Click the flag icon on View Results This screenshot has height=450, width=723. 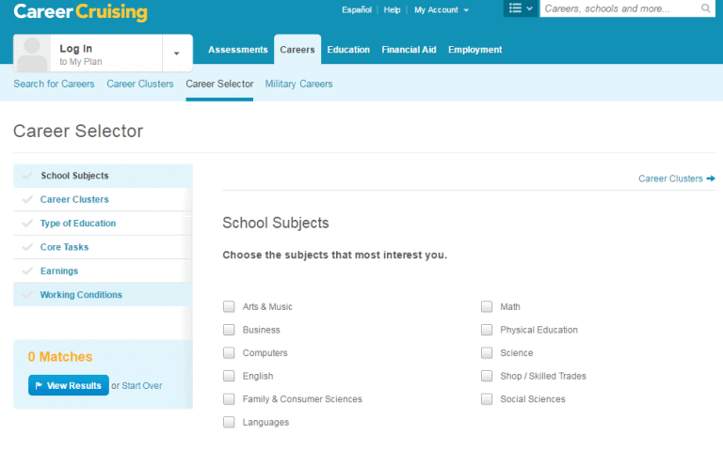coord(39,385)
